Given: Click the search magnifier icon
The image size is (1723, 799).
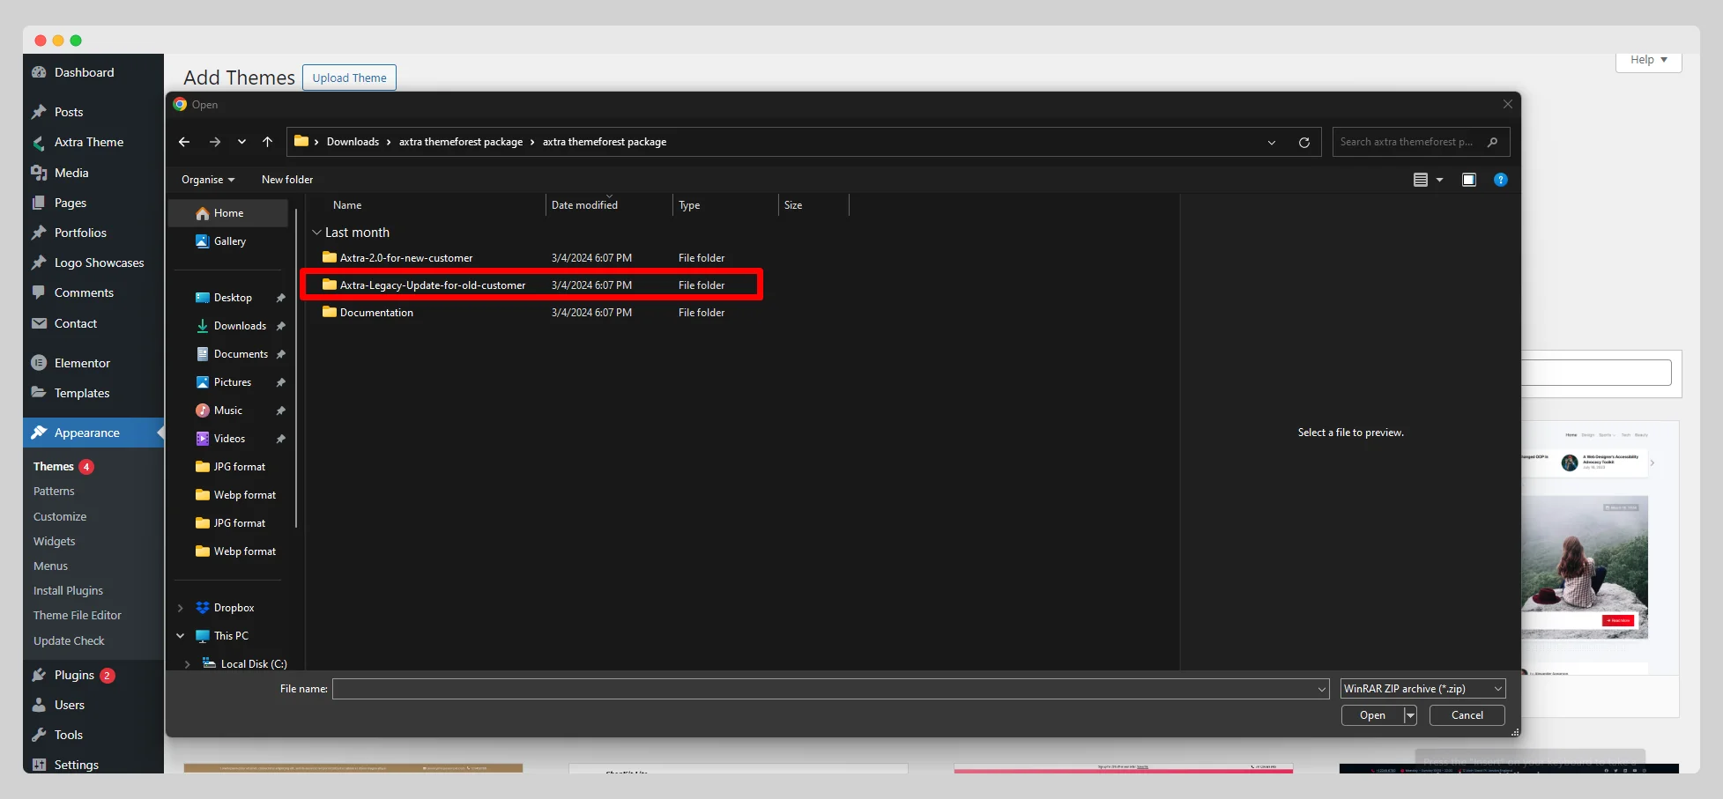Looking at the screenshot, I should tap(1492, 142).
